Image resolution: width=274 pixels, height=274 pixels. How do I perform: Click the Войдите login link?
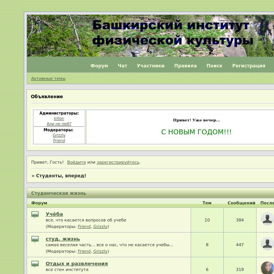pos(76,162)
